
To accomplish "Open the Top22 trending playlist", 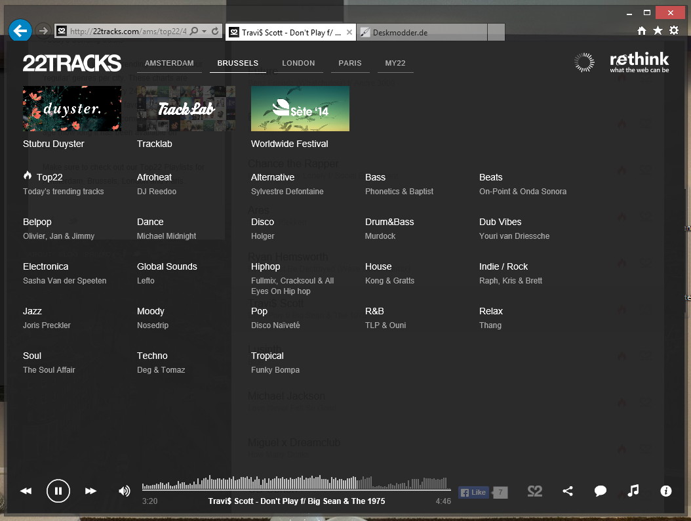I will pyautogui.click(x=49, y=177).
